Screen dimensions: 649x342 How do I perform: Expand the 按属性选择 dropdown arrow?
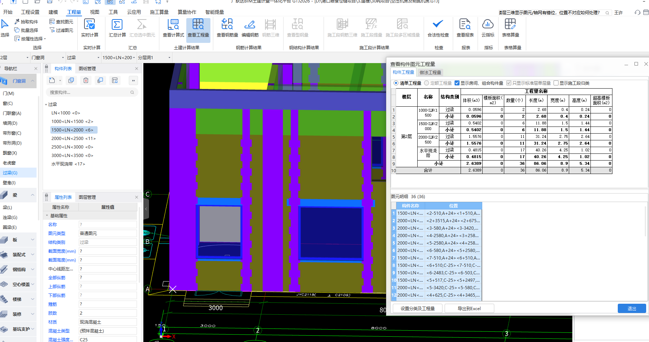tap(45, 39)
